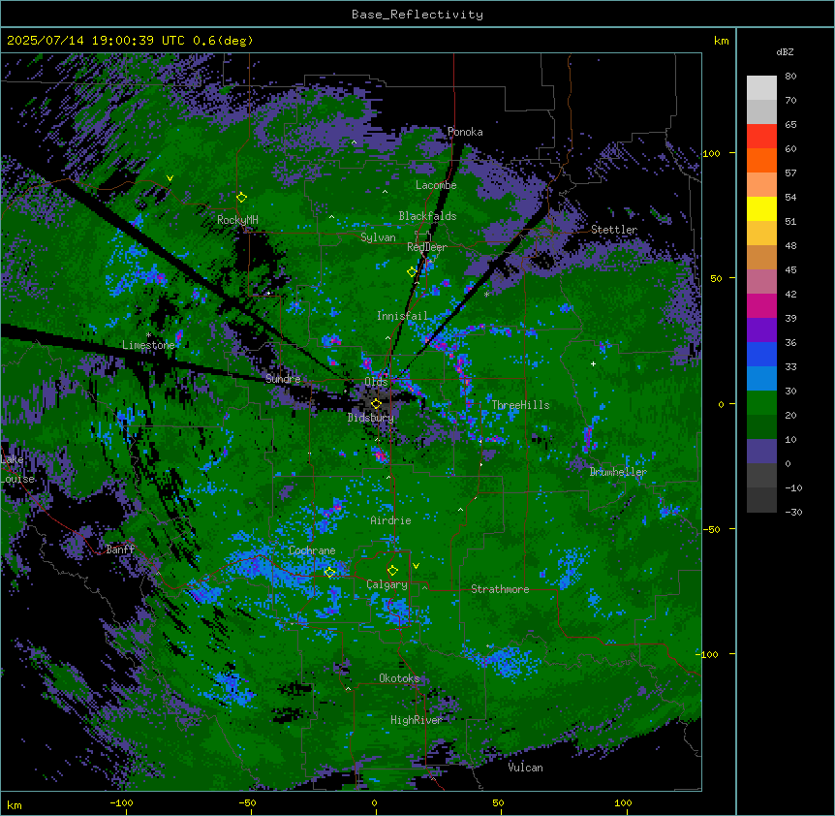This screenshot has height=816, width=835.
Task: Click the Sundre label
Action: pos(283,379)
